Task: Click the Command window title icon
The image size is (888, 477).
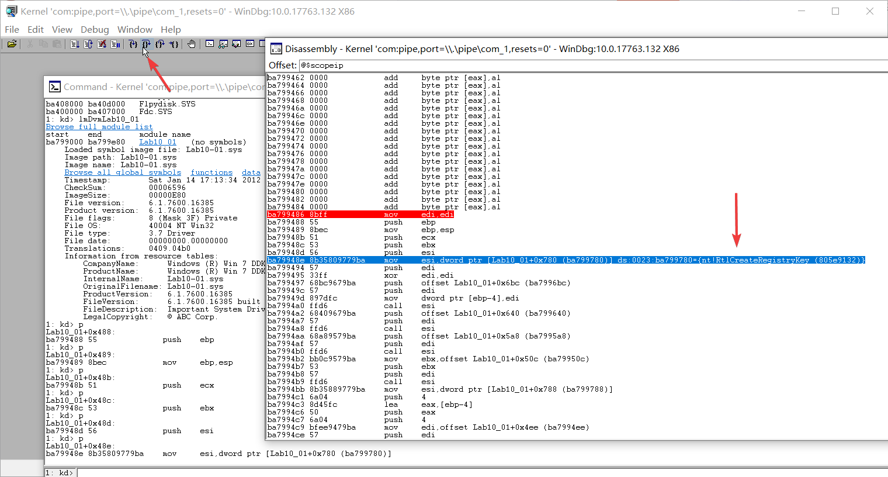Action: tap(54, 87)
